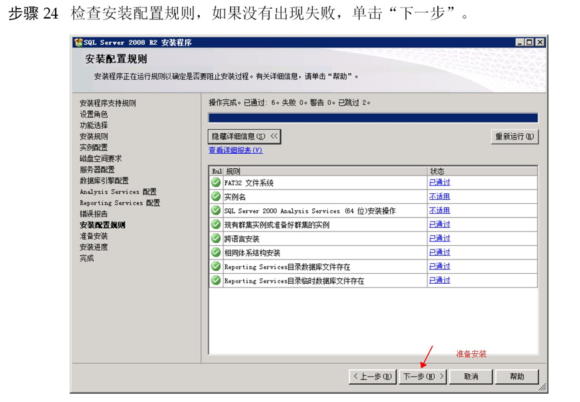Click the green check icon for FAT32 文件系统
This screenshot has width=580, height=402.
click(216, 183)
